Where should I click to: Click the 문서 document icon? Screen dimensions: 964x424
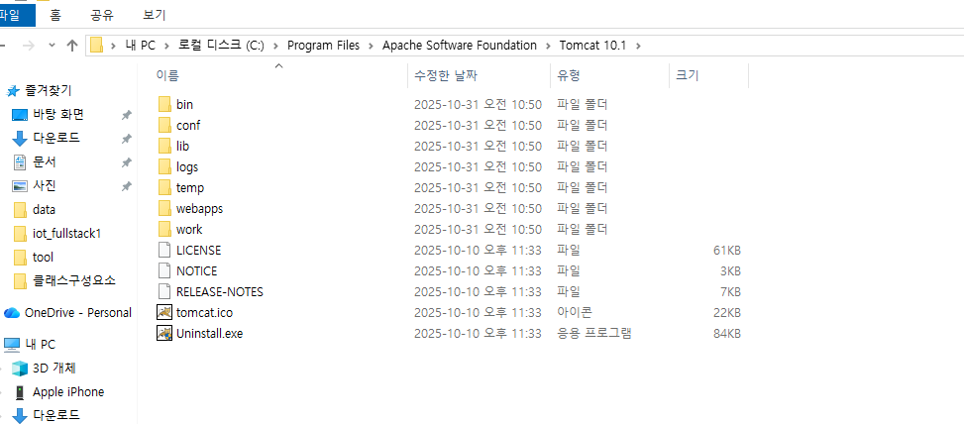coord(20,162)
